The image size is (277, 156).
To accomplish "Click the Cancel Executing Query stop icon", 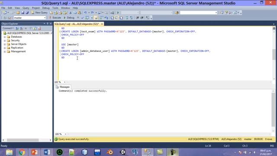I will pos(78,18).
